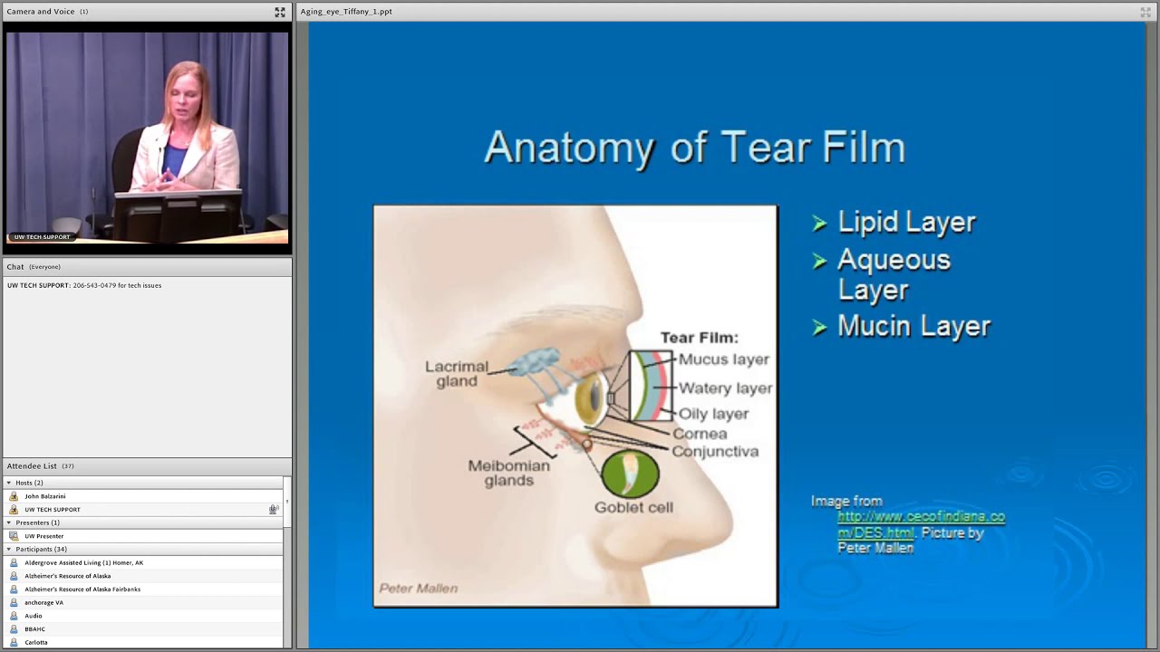Screen dimensions: 1160x652
Task: Collapse the Participants (34) group
Action: coord(9,549)
